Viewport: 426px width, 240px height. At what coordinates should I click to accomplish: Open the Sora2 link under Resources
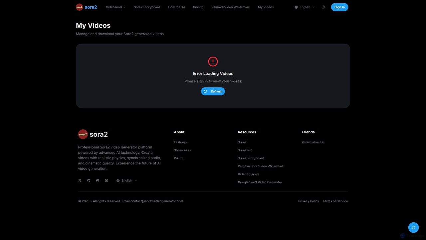coord(242,142)
